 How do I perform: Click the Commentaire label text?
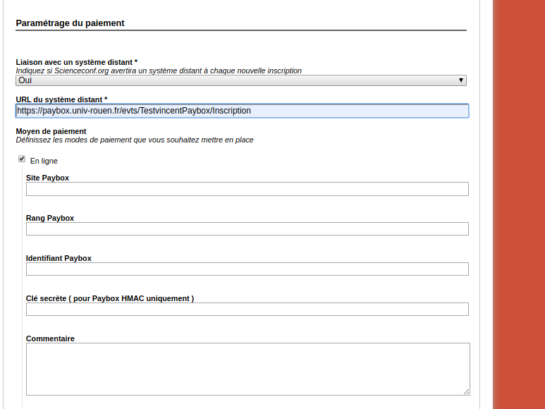pyautogui.click(x=50, y=339)
